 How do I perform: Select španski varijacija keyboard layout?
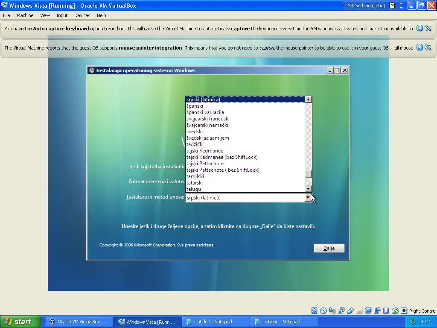click(x=245, y=112)
